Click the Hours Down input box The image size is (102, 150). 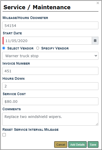50,86
